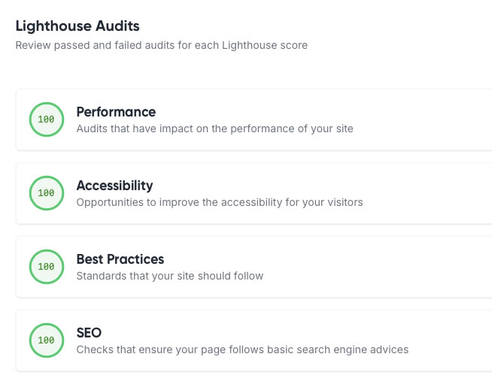Select the SEO title

point(89,333)
